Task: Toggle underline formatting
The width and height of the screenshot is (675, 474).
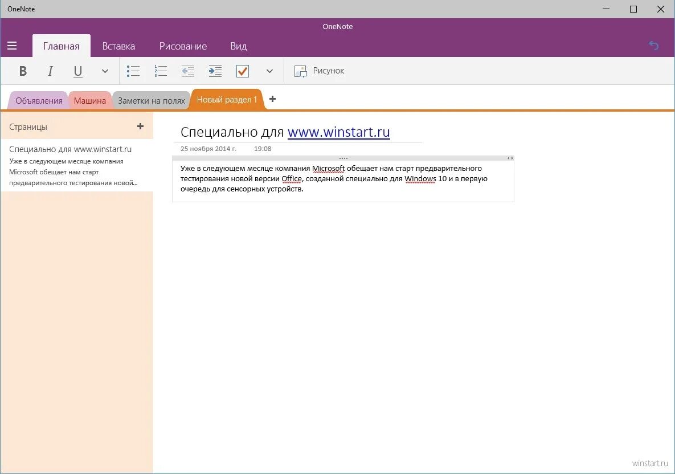Action: click(78, 71)
